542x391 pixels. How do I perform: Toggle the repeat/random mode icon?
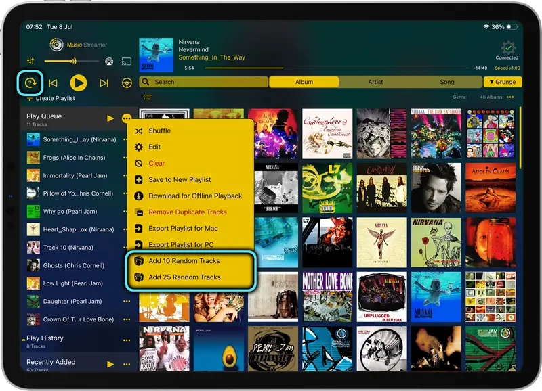pos(30,83)
